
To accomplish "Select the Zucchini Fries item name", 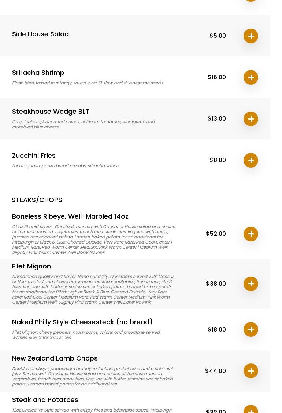I will pyautogui.click(x=34, y=156).
